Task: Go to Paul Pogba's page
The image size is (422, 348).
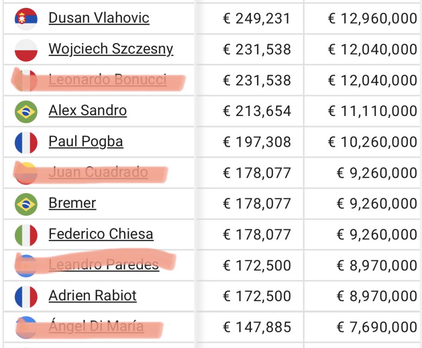Action: click(86, 142)
